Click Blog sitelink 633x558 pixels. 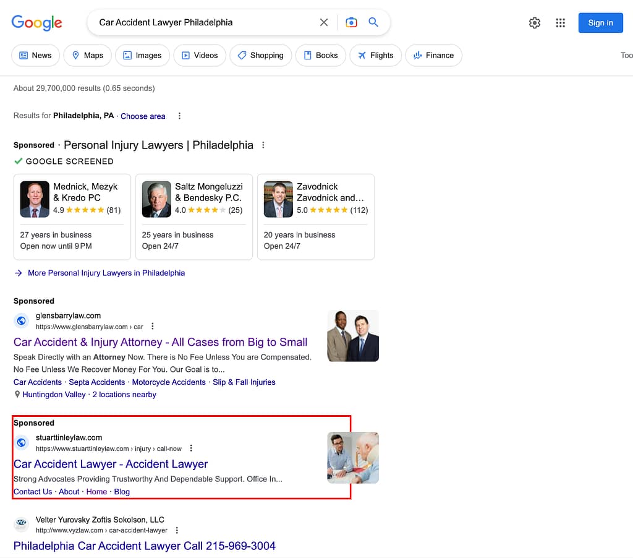click(x=122, y=492)
